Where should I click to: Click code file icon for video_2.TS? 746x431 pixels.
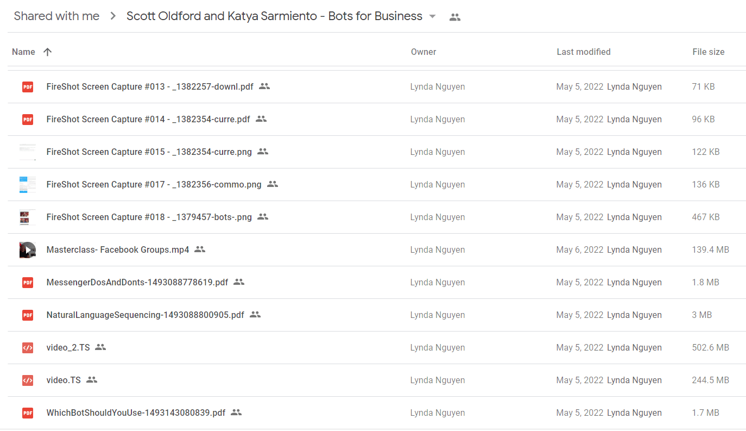(28, 347)
